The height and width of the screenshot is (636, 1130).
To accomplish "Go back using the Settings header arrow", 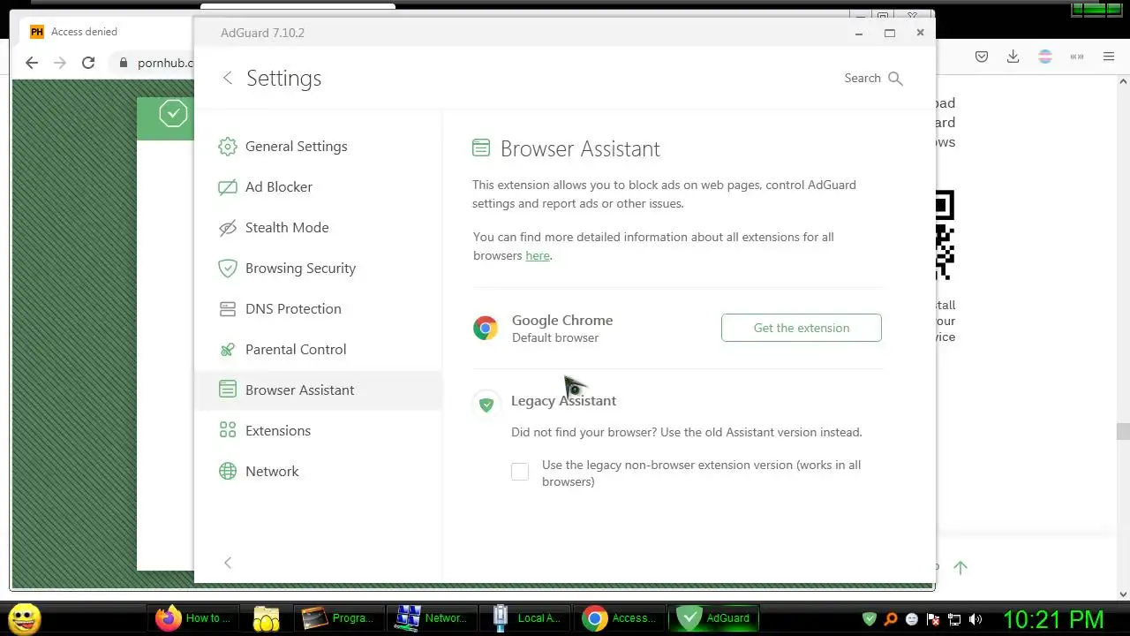I will [x=228, y=78].
